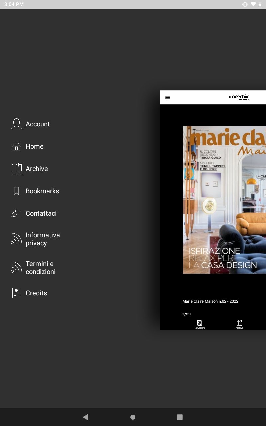
Task: Tap the Android back navigation button
Action: coord(86,417)
